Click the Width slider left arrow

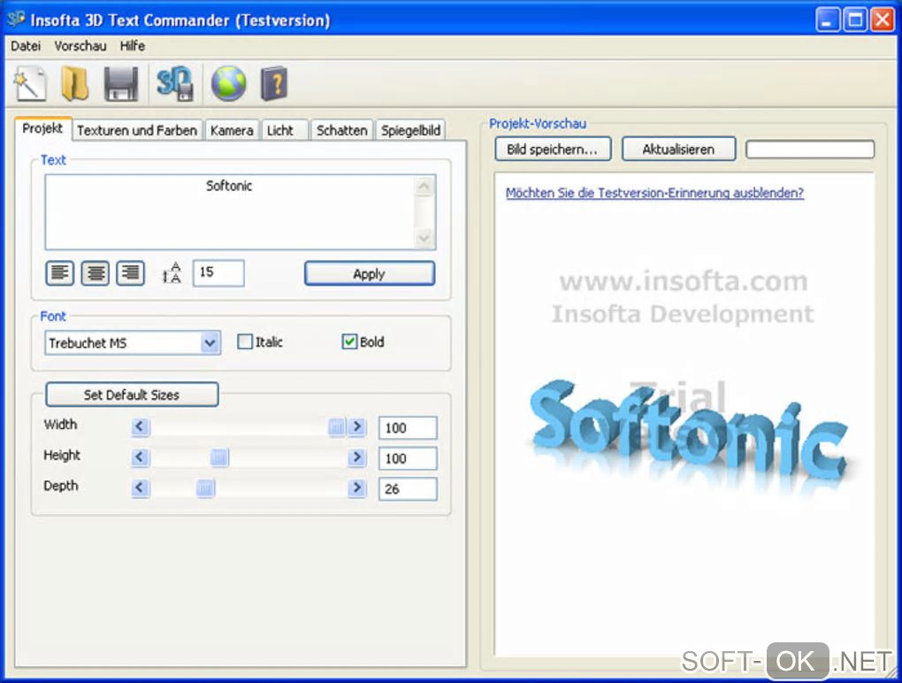pos(140,427)
